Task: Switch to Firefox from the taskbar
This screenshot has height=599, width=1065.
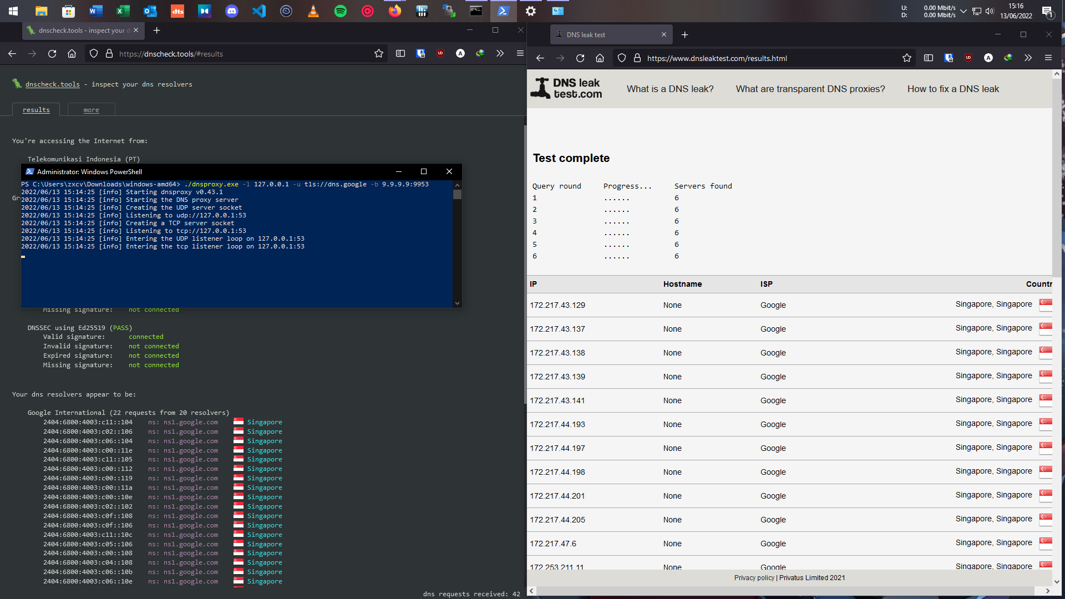Action: click(394, 11)
